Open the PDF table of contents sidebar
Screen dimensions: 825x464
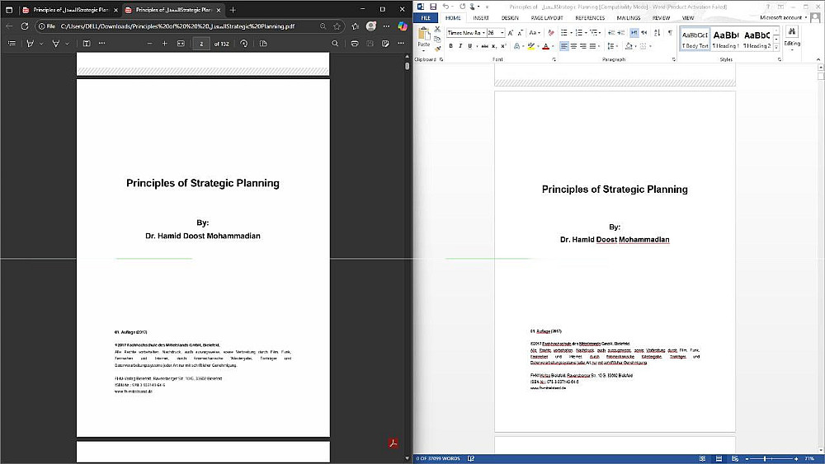(12, 44)
